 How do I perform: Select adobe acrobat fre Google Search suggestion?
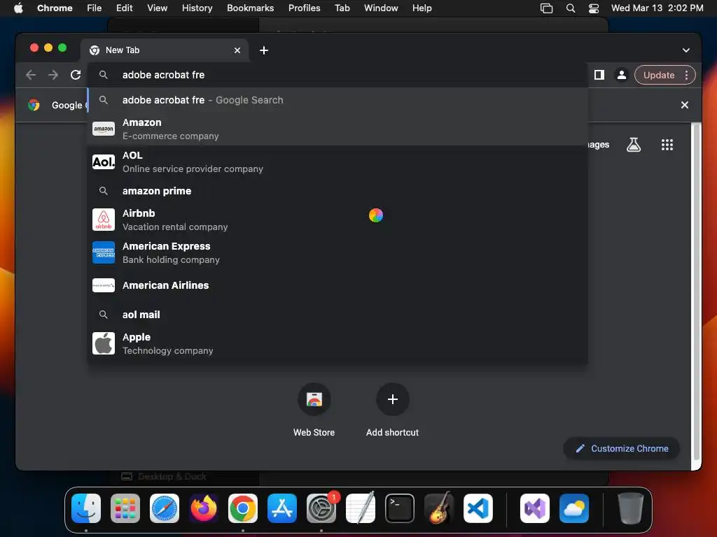(337, 100)
